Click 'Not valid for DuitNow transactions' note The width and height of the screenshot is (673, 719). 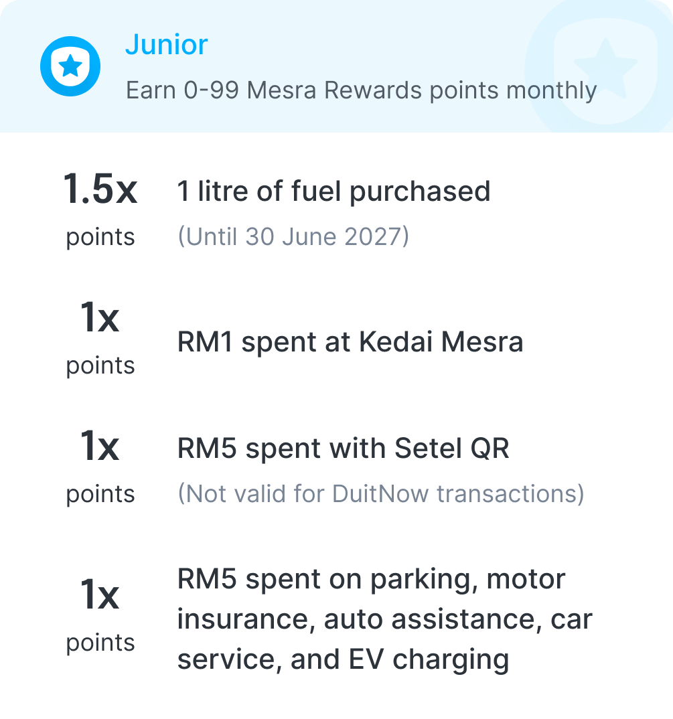381,494
